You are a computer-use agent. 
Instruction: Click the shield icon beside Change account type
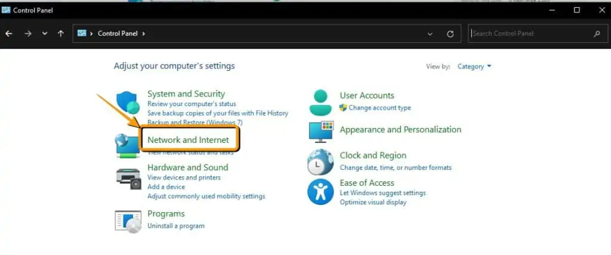343,107
